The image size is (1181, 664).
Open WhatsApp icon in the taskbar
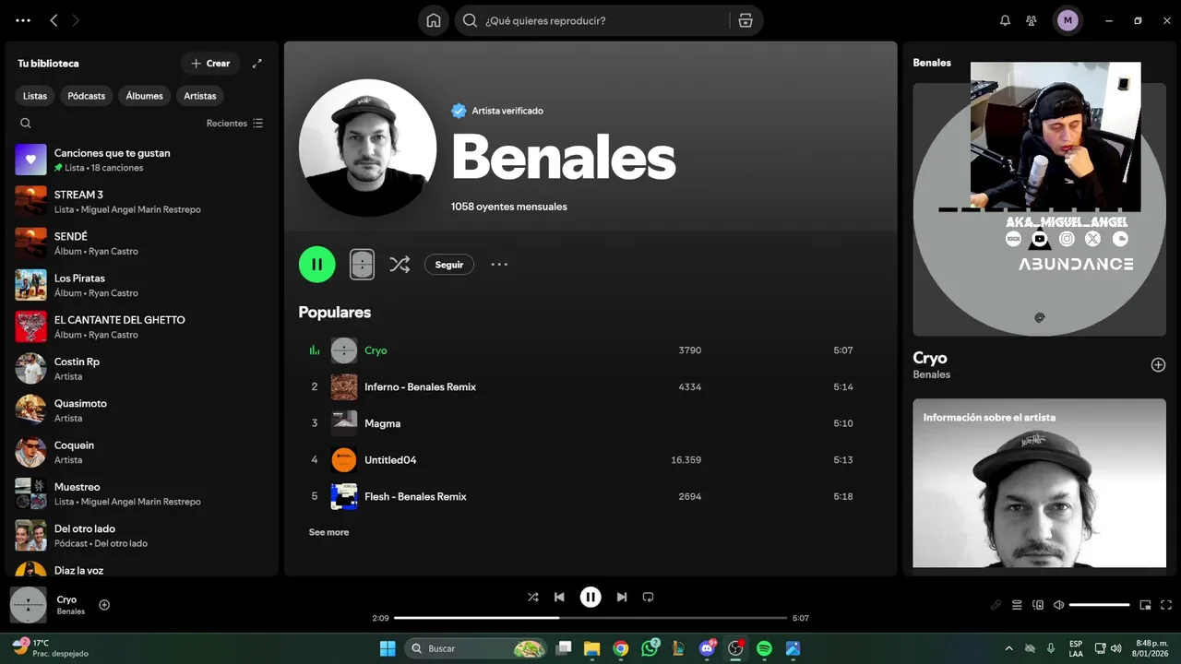point(650,648)
